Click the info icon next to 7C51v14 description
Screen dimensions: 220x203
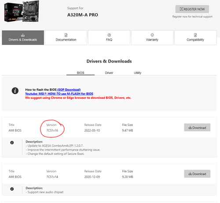12,189
